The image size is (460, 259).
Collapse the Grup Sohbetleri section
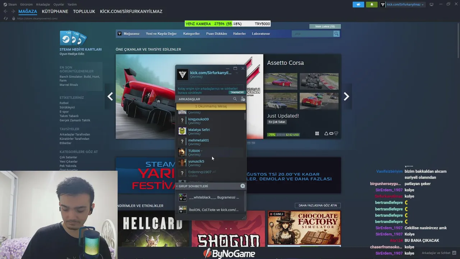[x=177, y=186]
